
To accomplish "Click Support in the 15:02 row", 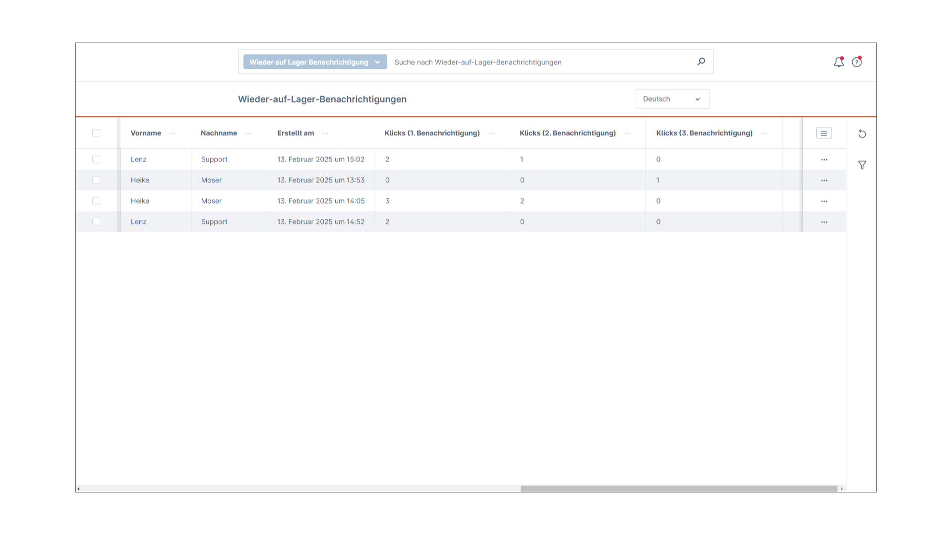I will point(214,160).
